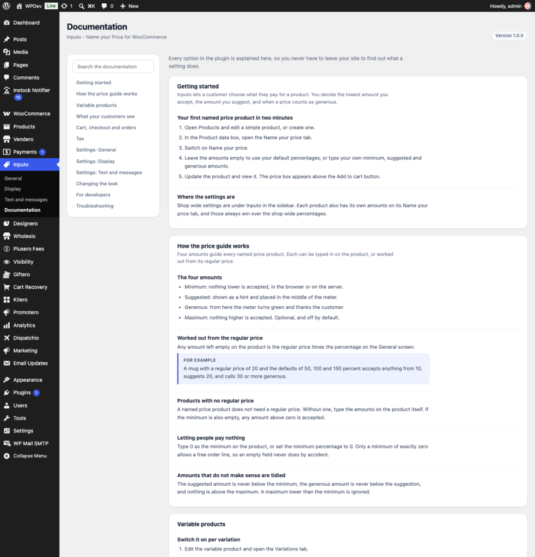Click the Collapse Menu arrow icon
The width and height of the screenshot is (535, 557).
click(x=7, y=456)
